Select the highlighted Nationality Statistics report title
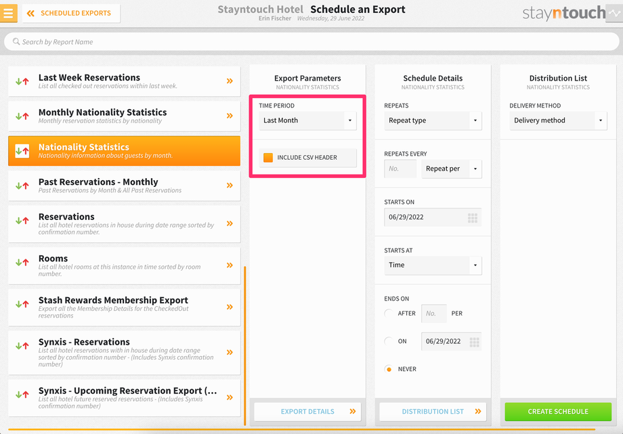 (84, 147)
